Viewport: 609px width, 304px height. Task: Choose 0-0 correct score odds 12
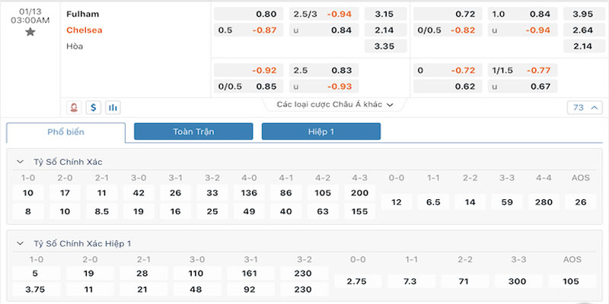396,201
